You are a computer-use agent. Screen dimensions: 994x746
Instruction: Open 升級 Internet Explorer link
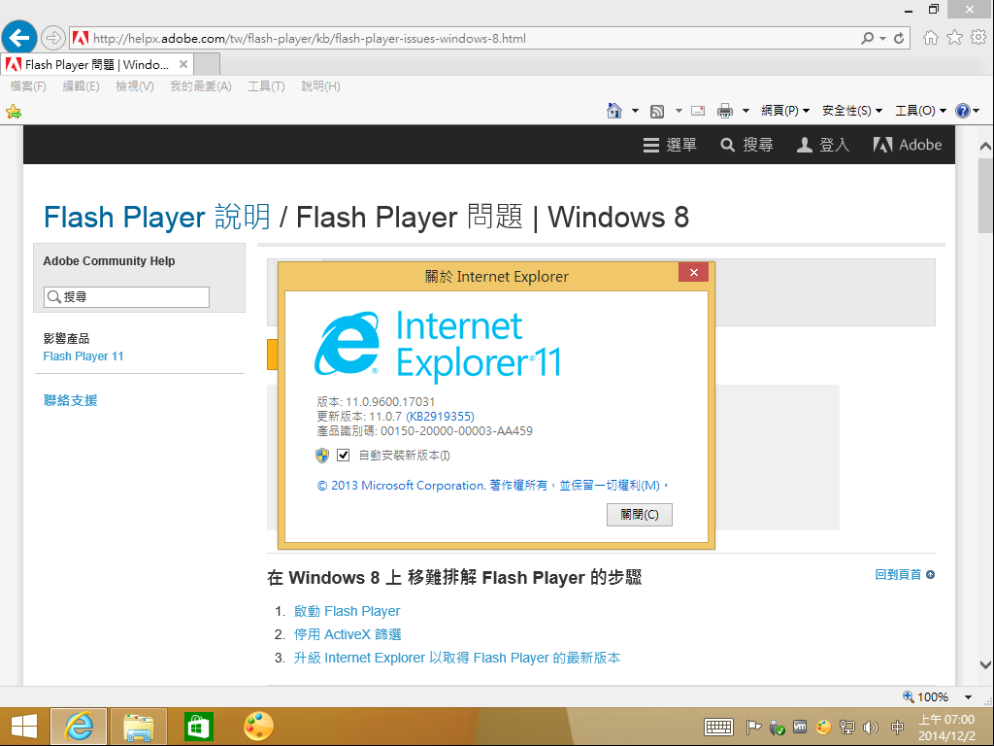[456, 658]
